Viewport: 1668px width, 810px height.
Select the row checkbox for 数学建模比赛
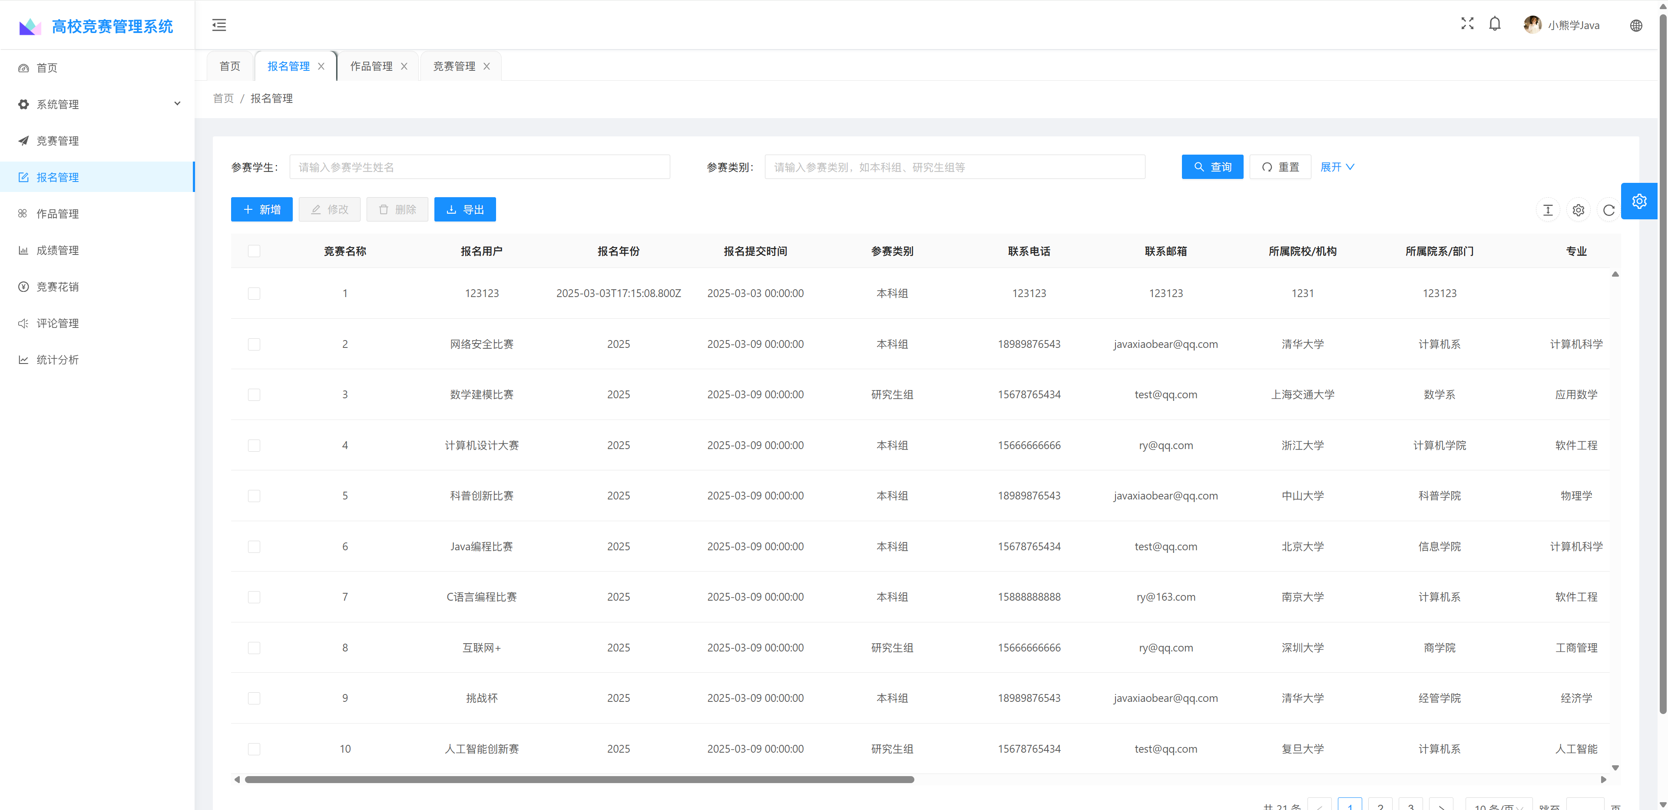(254, 394)
